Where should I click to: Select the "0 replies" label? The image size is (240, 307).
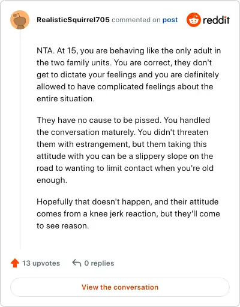[x=99, y=263]
